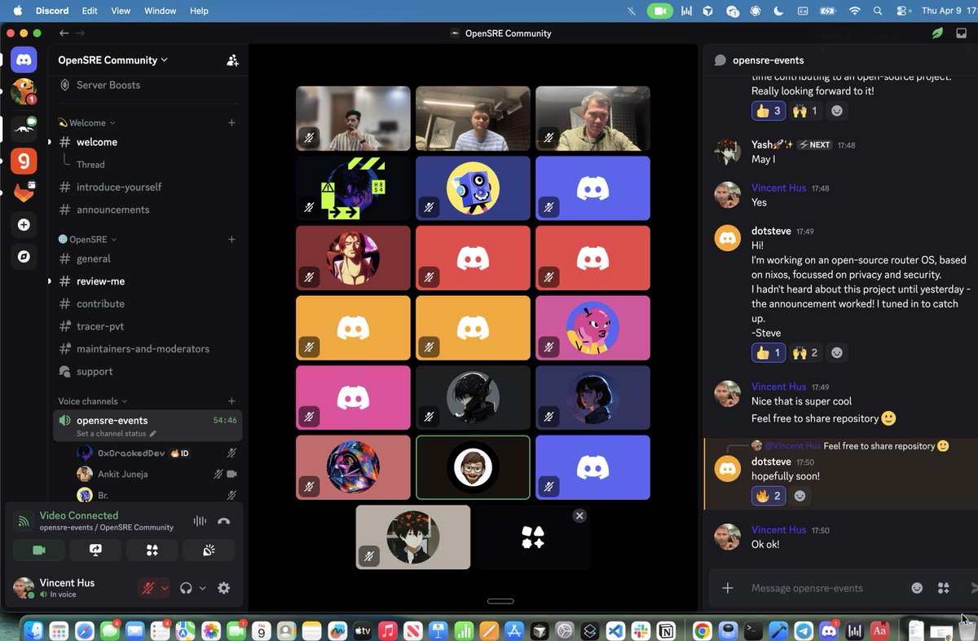Add a channel to the OpenSRE category

[231, 239]
